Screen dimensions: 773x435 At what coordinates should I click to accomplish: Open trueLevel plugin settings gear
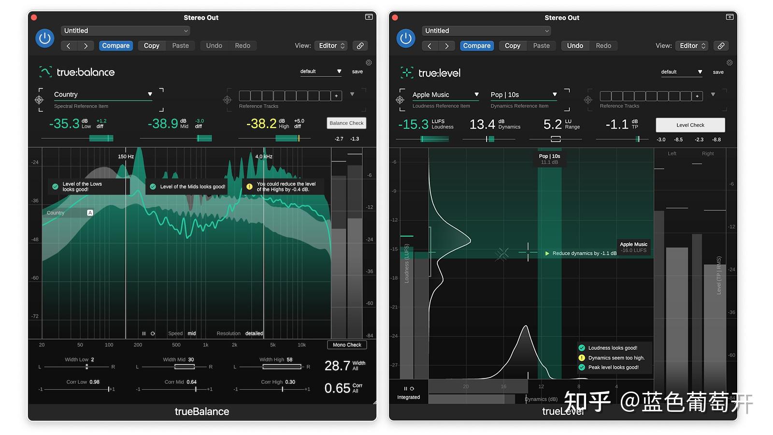click(729, 62)
